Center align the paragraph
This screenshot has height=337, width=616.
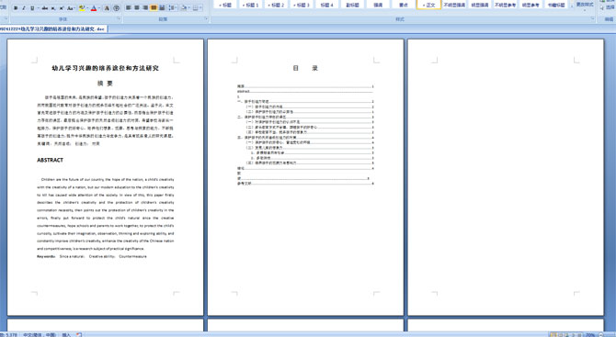[x=137, y=7]
